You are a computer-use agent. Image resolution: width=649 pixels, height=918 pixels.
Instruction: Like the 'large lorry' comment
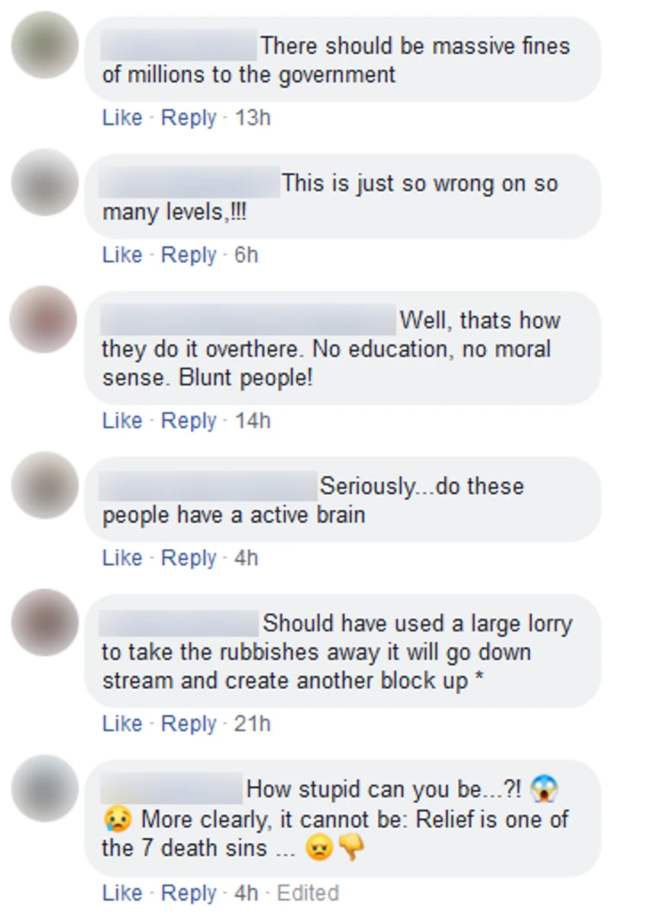point(122,723)
